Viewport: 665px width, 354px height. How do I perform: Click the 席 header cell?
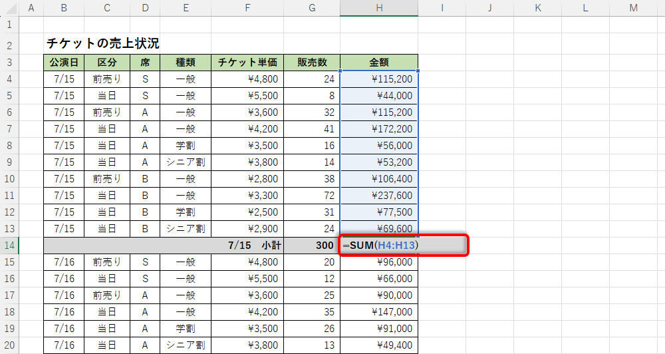145,63
